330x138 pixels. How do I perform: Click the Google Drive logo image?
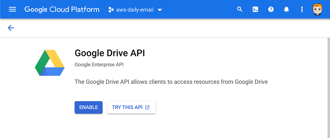(50, 63)
